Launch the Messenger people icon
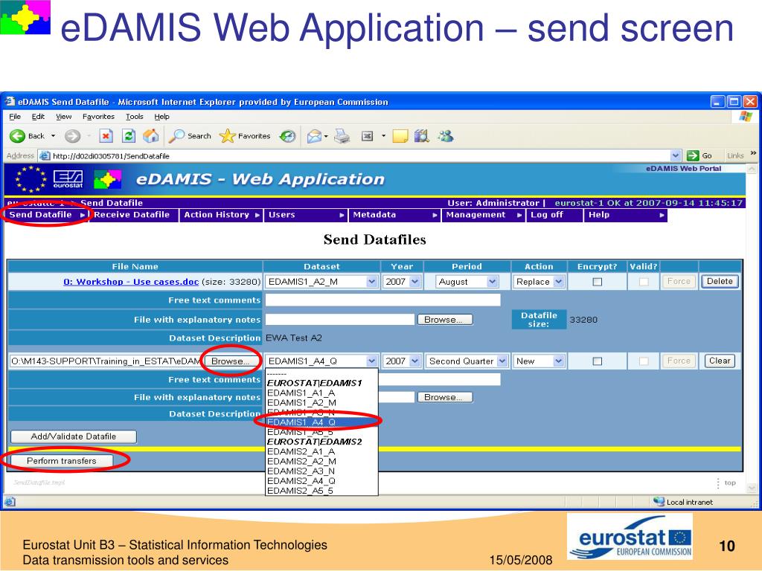Image resolution: width=762 pixels, height=571 pixels. tap(445, 136)
